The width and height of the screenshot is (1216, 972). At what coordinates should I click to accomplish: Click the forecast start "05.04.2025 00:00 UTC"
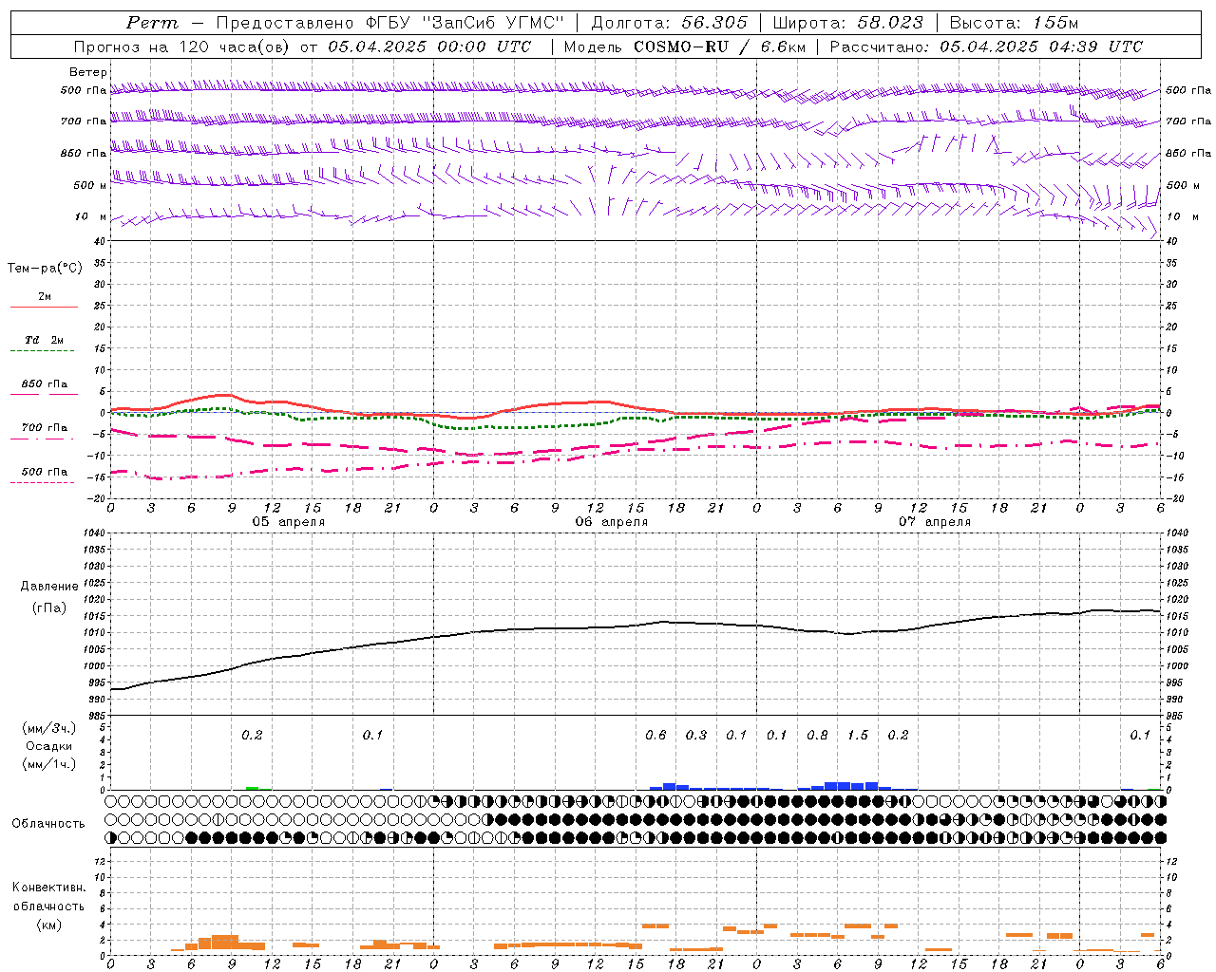(429, 47)
